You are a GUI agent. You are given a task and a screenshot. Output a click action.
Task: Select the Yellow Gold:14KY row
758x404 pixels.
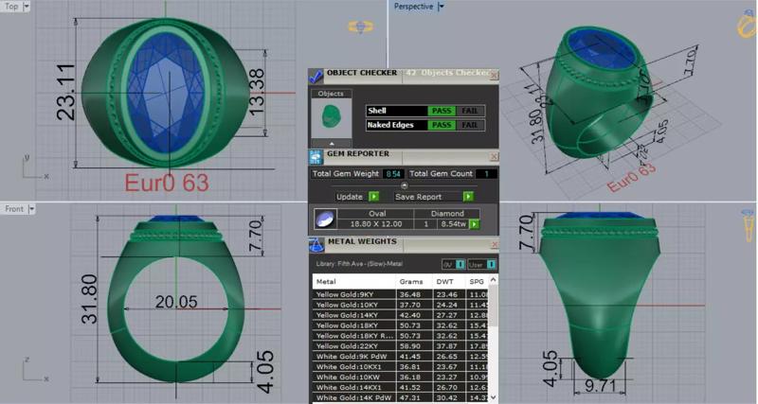401,315
